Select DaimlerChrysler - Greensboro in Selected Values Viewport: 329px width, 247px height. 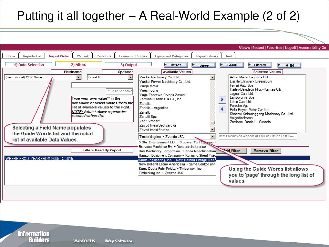click(251, 81)
